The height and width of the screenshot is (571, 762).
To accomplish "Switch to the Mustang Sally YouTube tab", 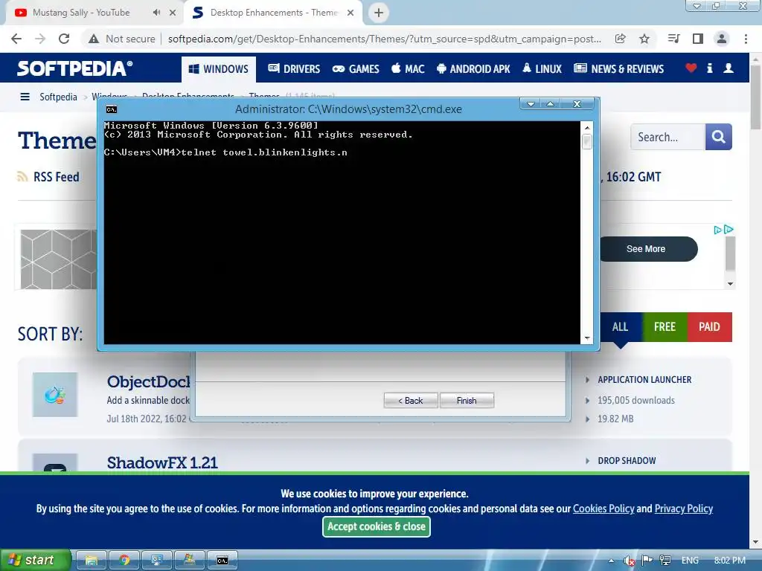I will click(x=81, y=13).
